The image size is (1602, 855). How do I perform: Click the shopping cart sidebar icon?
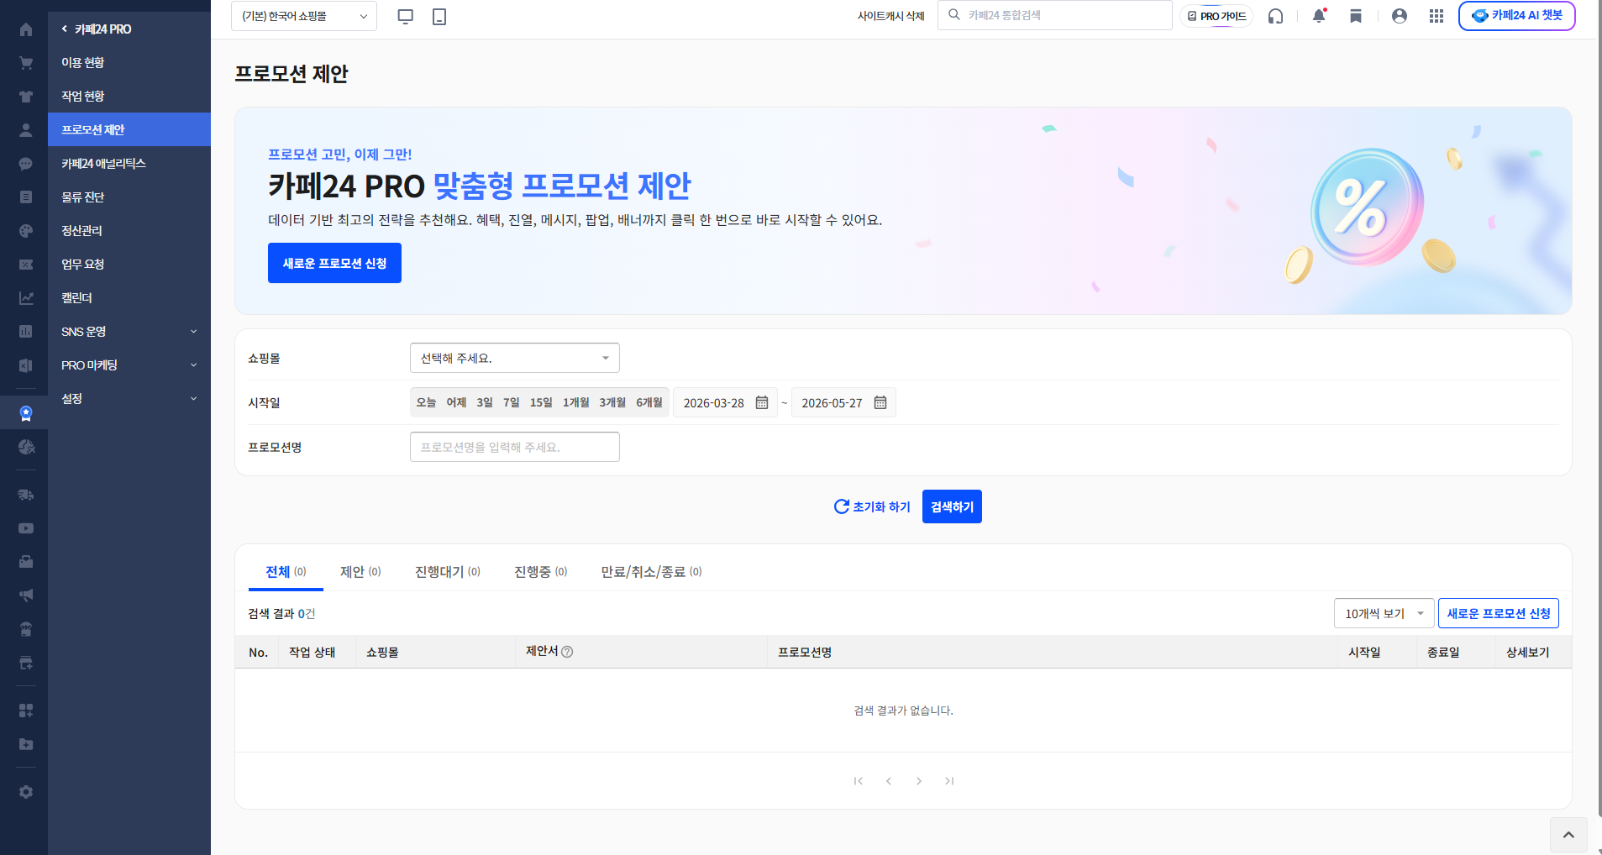click(26, 63)
